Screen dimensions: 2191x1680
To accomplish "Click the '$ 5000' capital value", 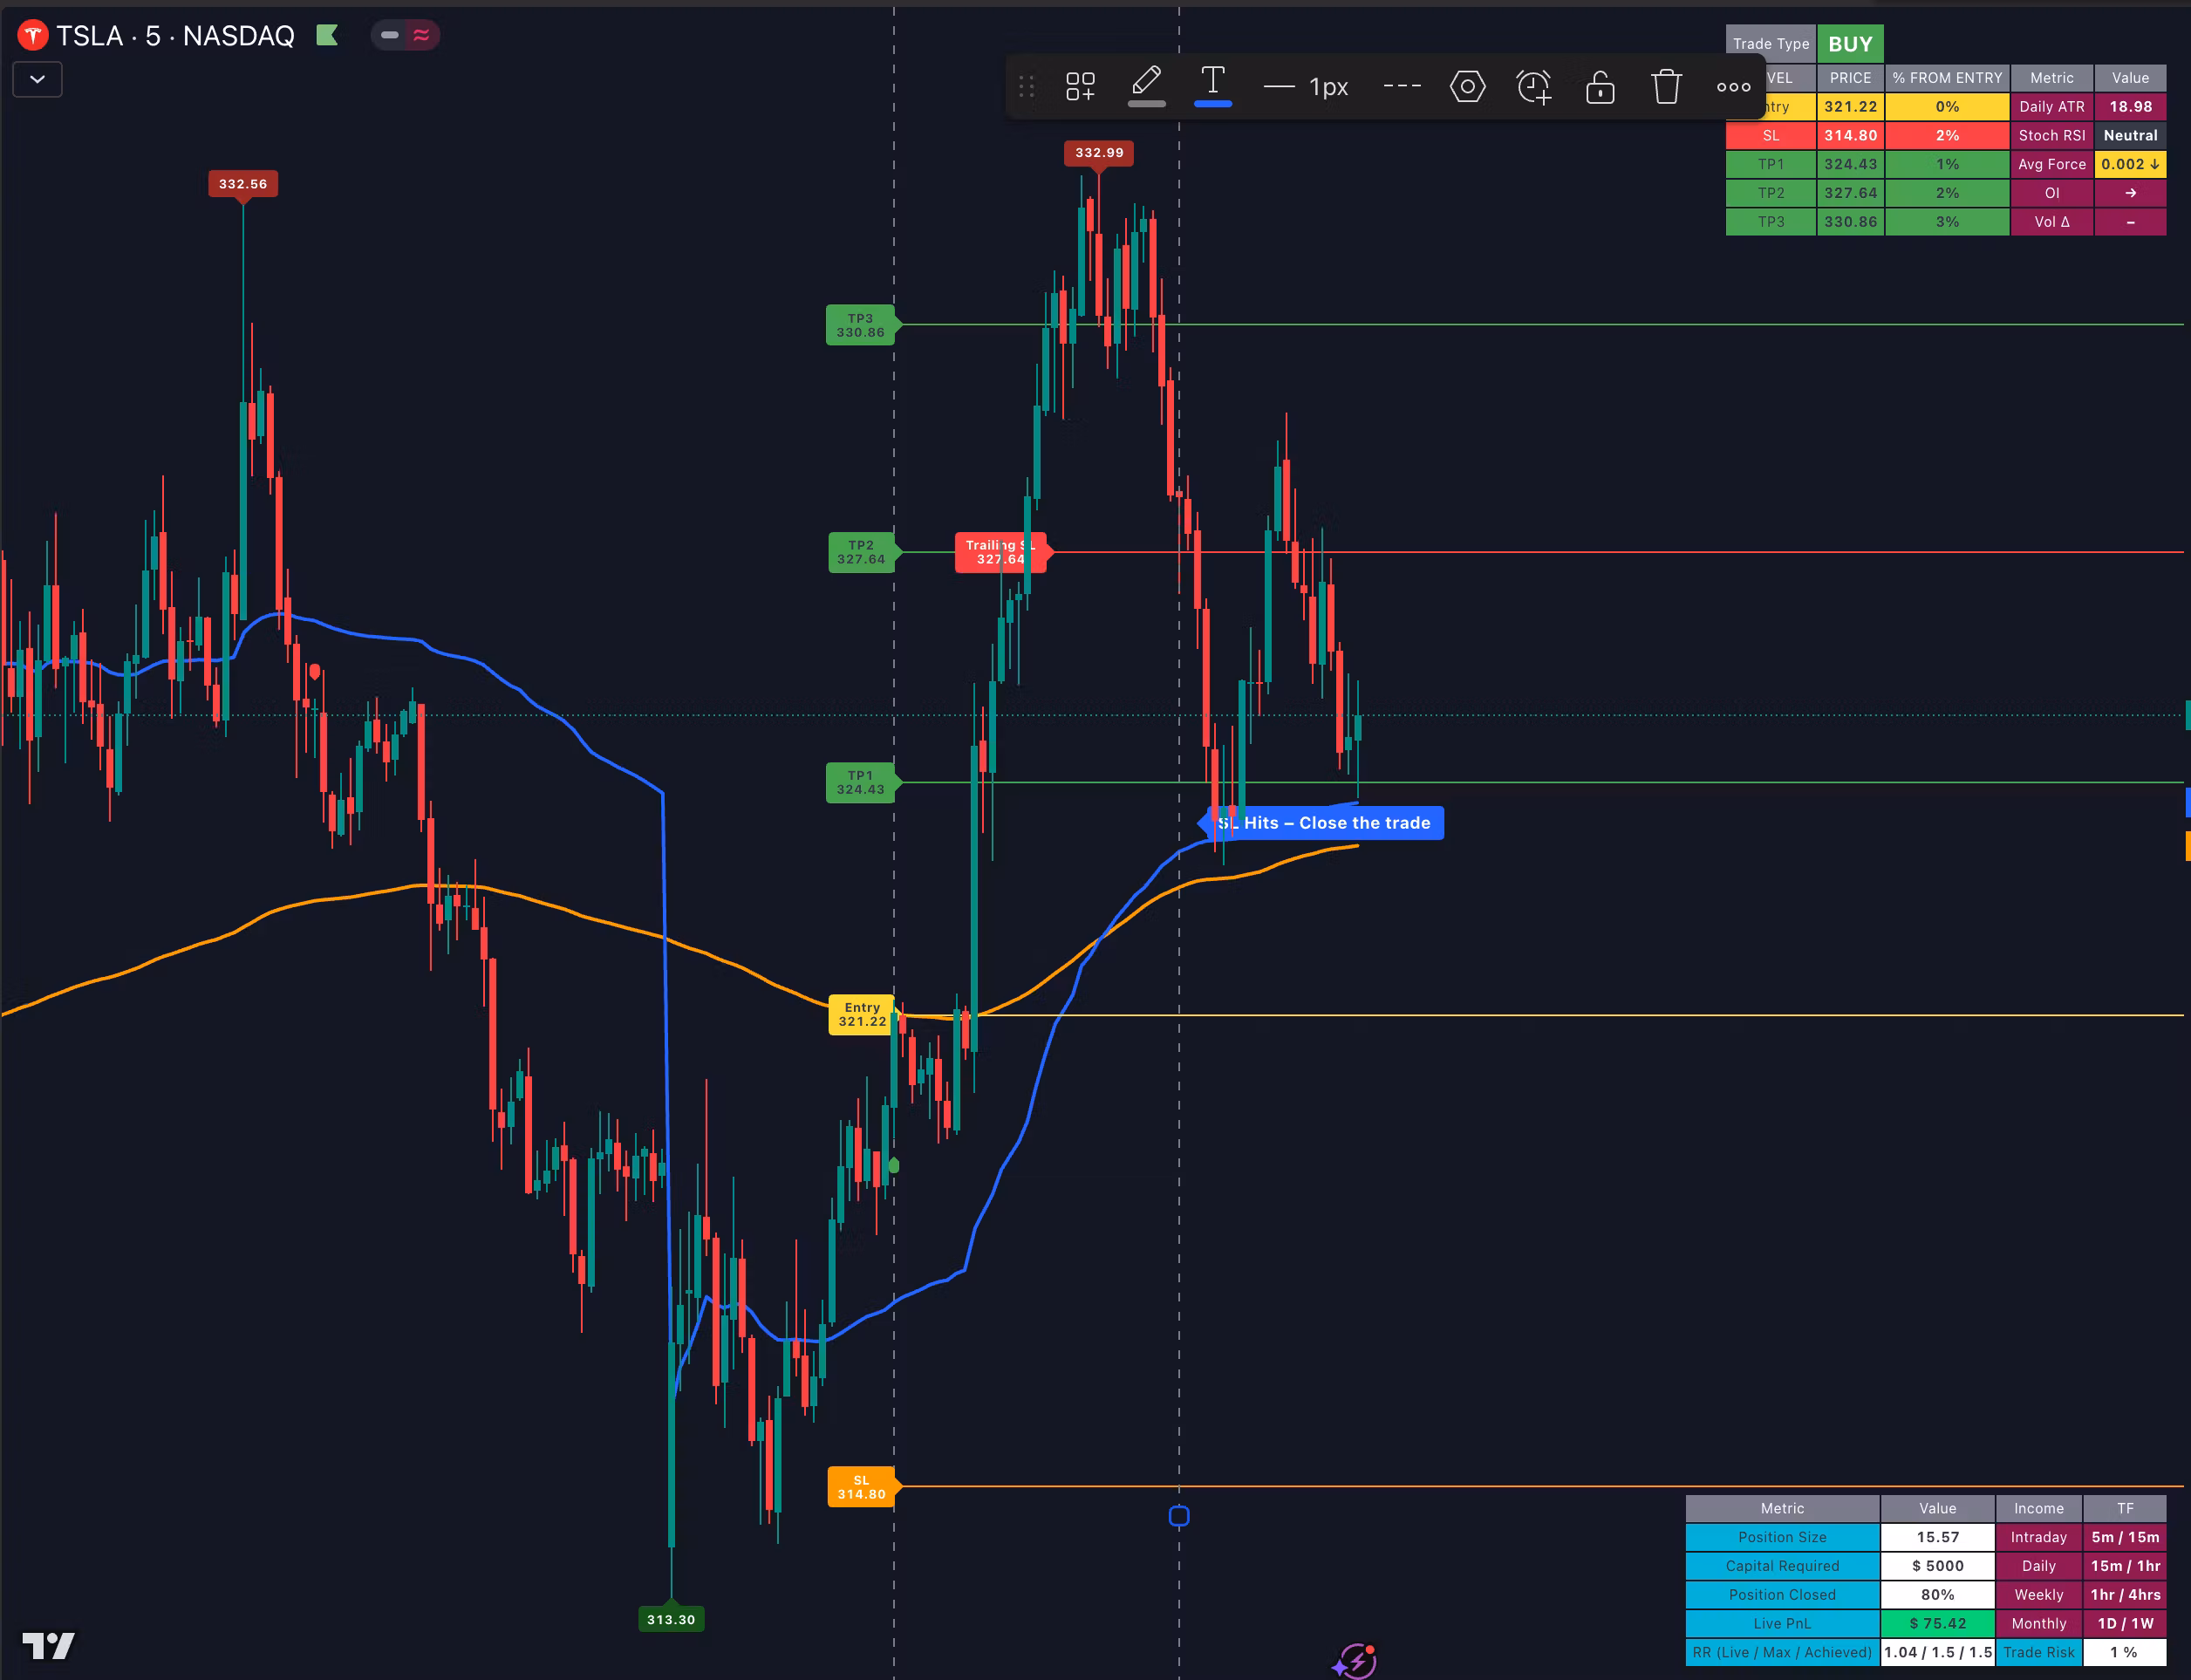I will [x=1937, y=1566].
